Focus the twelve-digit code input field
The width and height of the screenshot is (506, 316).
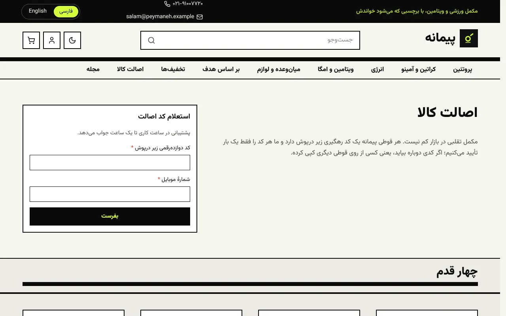coord(110,163)
